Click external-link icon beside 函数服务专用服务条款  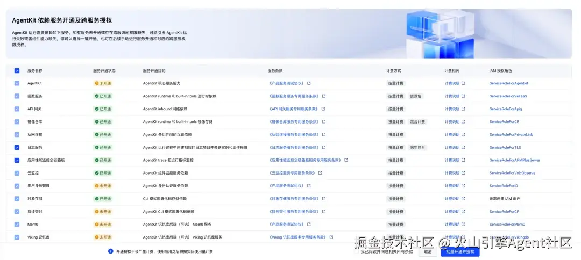[324, 96]
